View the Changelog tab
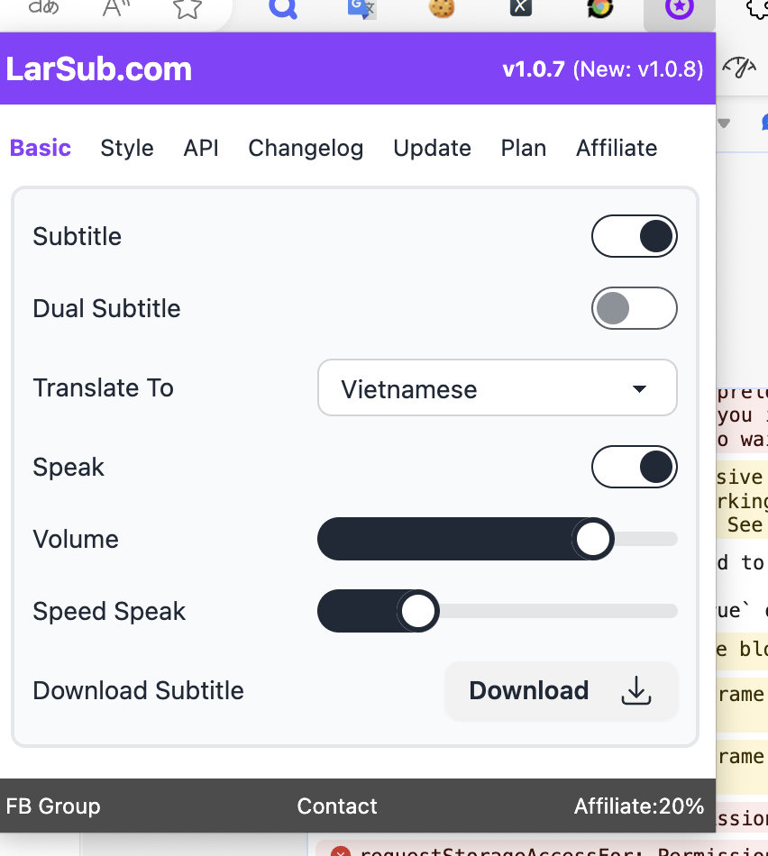768x856 pixels. click(306, 149)
